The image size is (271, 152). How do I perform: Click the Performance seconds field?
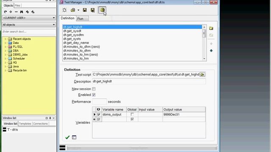coord(100,102)
